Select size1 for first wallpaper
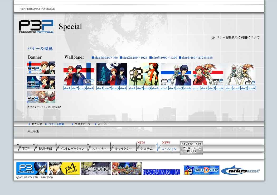 (x=67, y=88)
